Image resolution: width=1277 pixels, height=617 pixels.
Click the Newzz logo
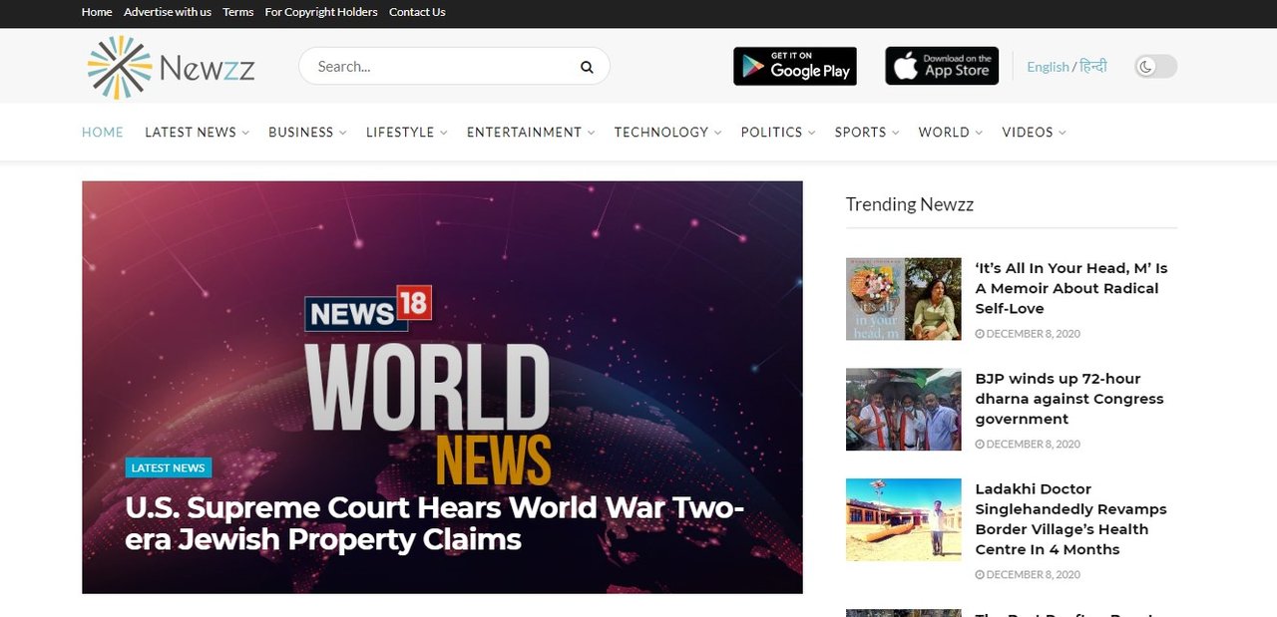[x=171, y=68]
